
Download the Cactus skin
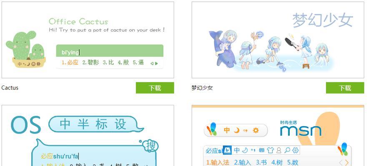tap(155, 88)
